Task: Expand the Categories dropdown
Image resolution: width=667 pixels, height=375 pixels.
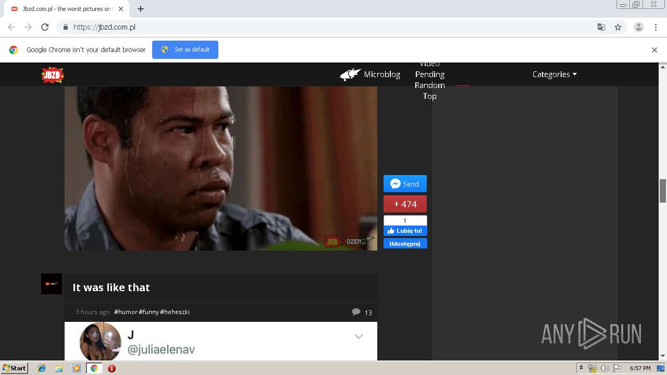Action: click(554, 74)
